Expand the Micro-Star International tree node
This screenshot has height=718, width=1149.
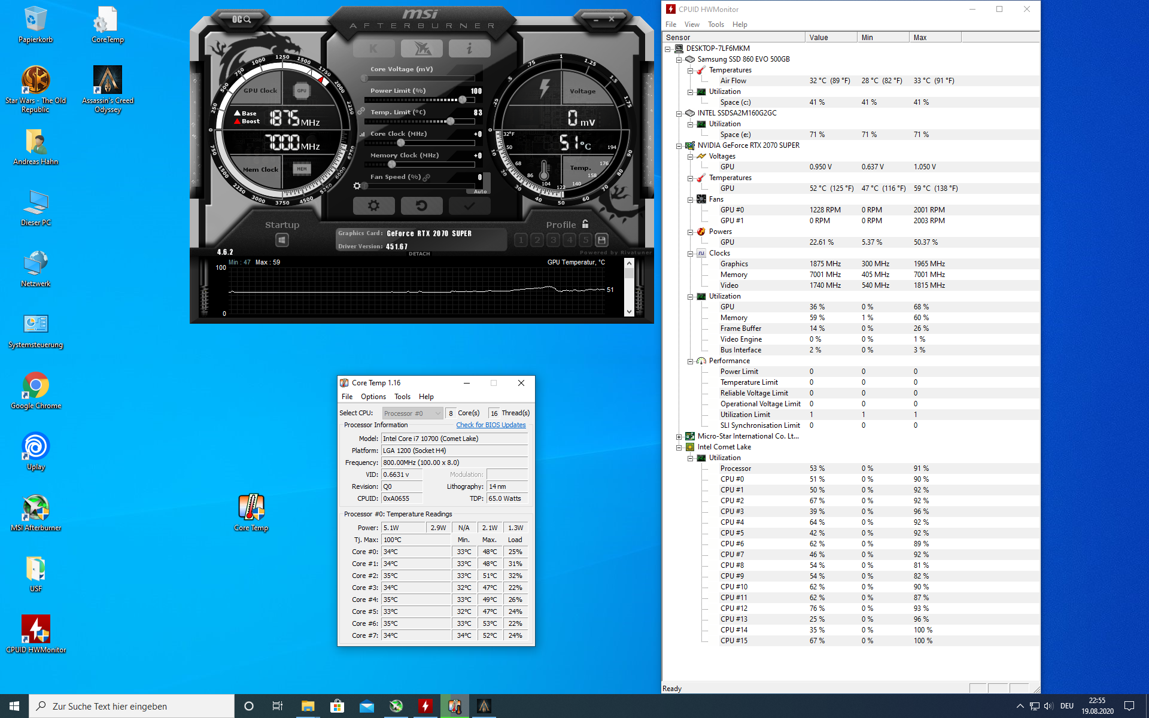(x=679, y=437)
